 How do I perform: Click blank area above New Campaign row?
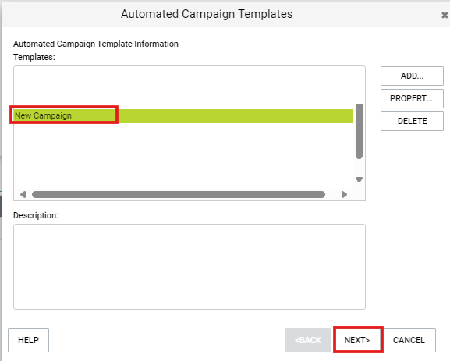pos(183,87)
